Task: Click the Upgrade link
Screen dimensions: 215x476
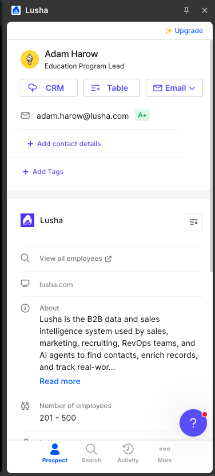Action: point(184,31)
